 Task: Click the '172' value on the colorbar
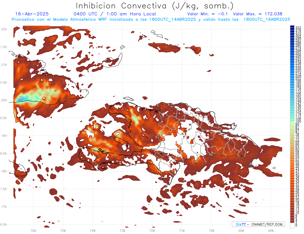[298, 91]
